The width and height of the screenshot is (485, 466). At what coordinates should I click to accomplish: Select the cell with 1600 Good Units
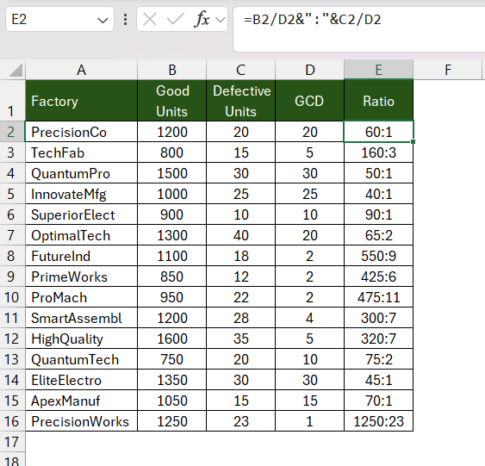click(172, 339)
